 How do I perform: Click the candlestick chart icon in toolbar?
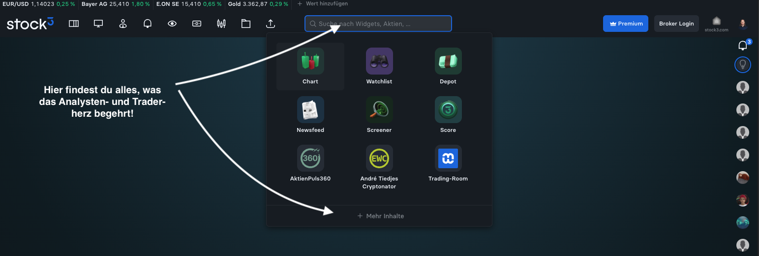coord(221,24)
